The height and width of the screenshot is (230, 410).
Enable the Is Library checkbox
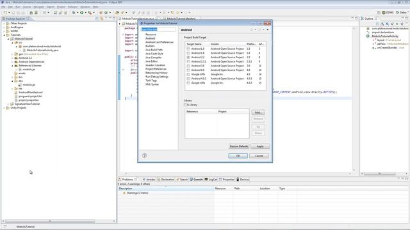click(x=185, y=105)
